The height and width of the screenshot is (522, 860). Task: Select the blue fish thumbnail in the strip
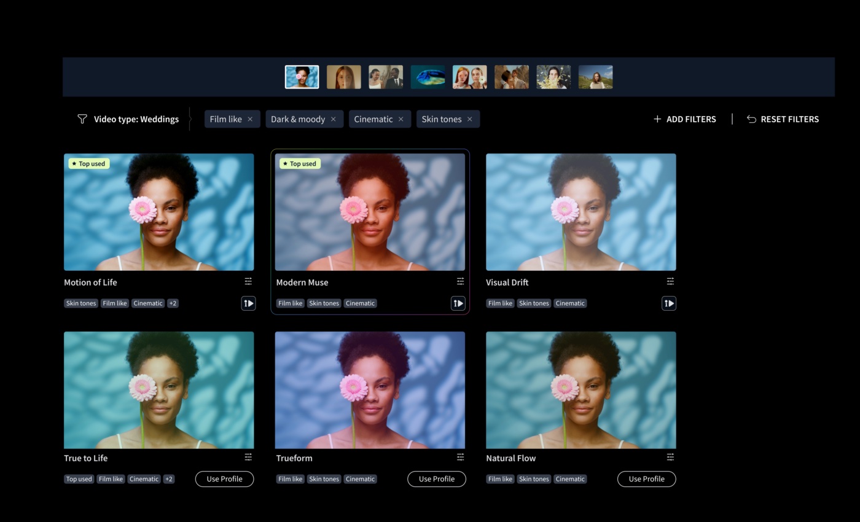tap(428, 77)
